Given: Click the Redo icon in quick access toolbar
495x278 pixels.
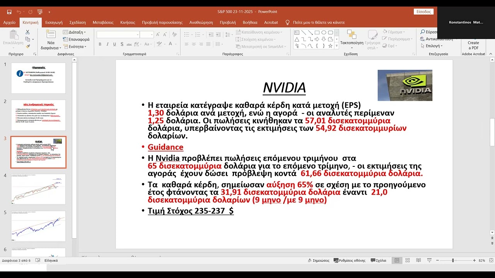Looking at the screenshot, I should coord(30,12).
